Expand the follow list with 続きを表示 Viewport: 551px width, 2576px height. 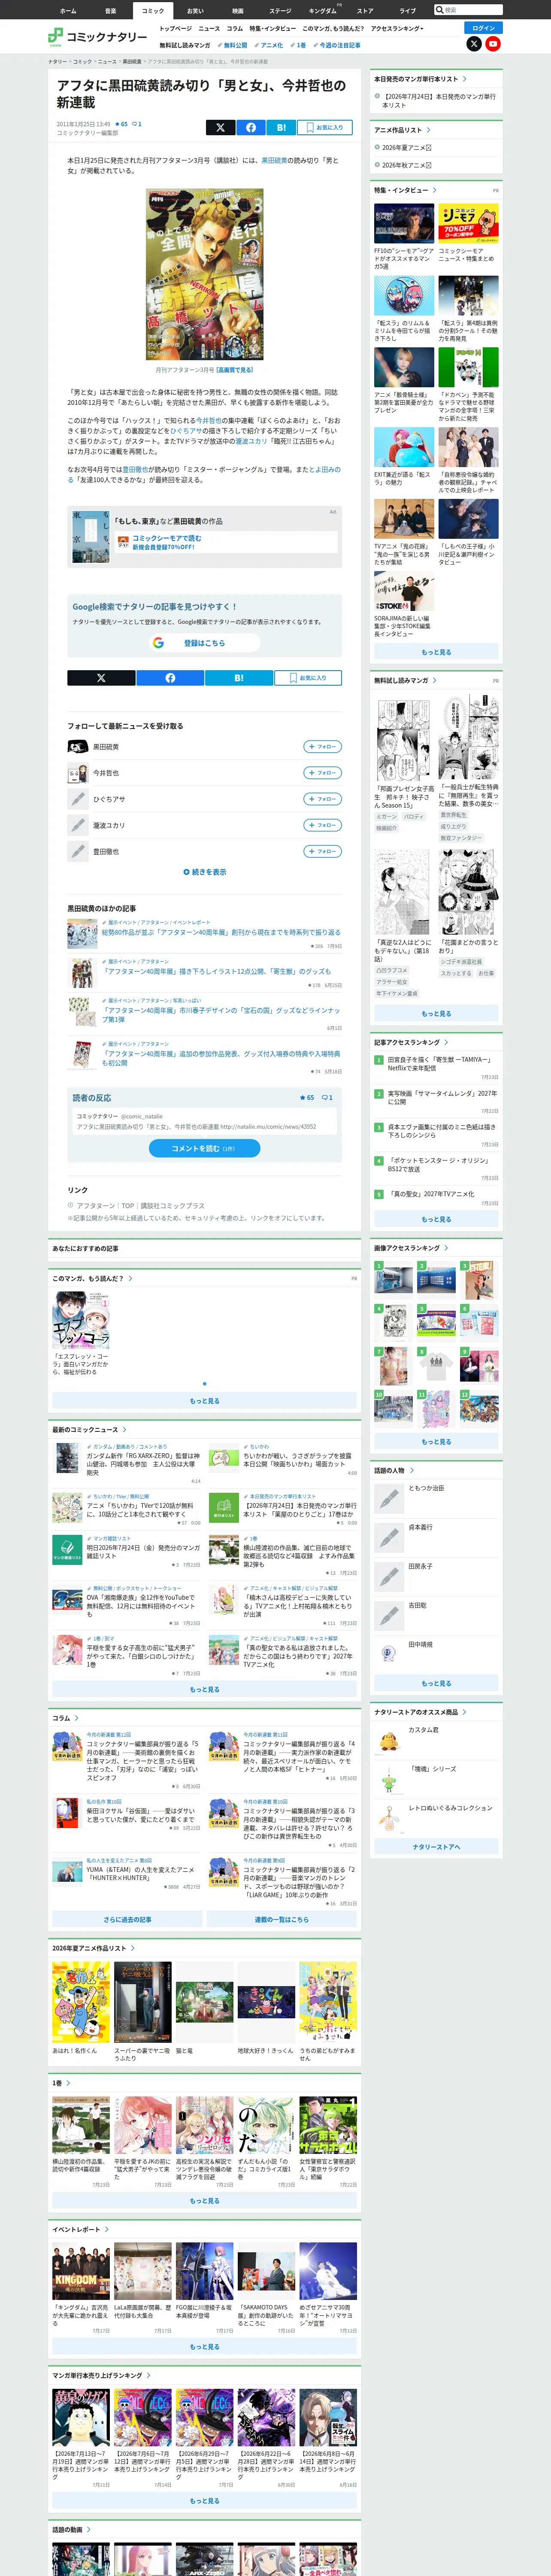coord(205,872)
